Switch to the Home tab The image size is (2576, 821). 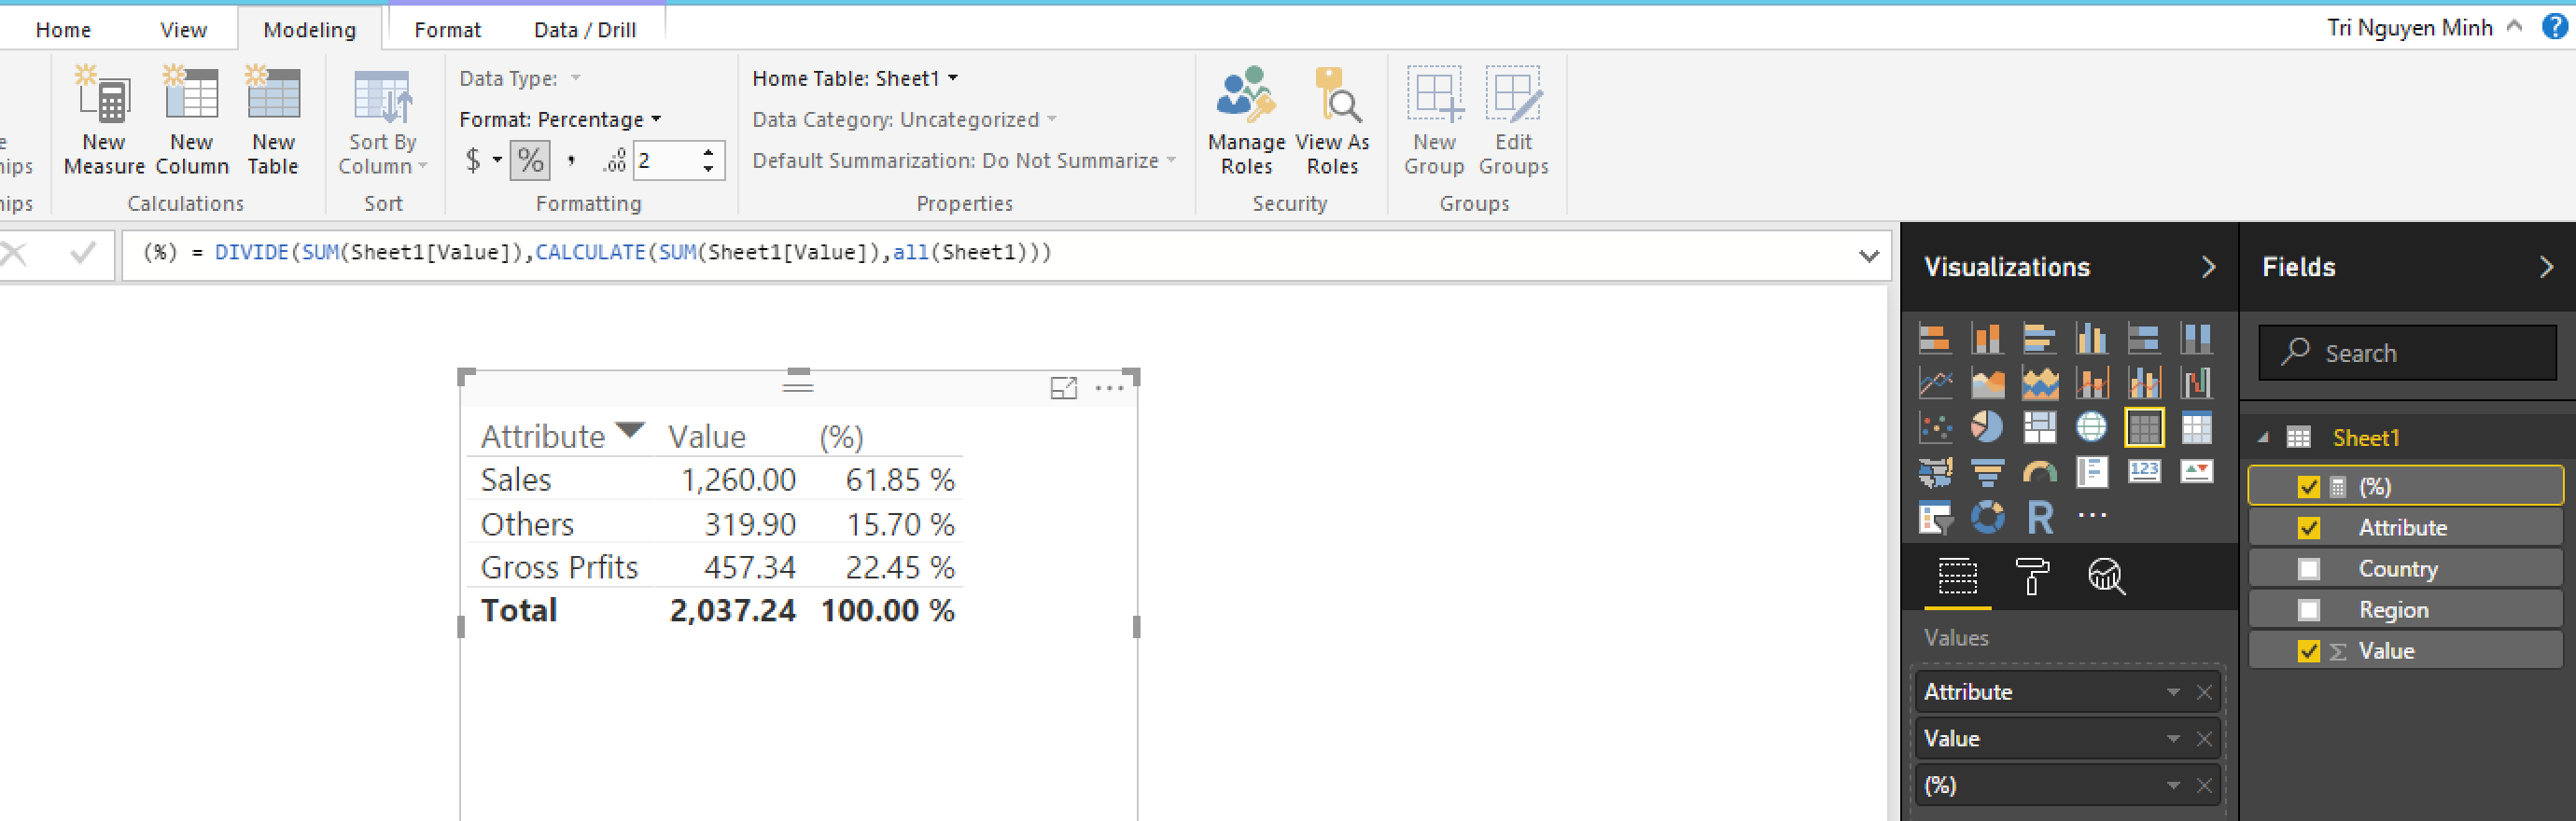point(63,30)
